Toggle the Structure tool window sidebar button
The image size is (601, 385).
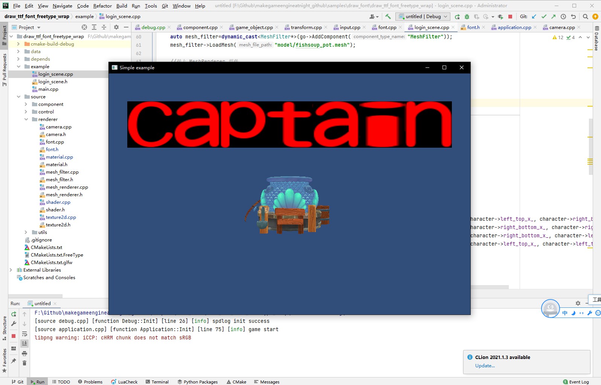click(x=4, y=328)
